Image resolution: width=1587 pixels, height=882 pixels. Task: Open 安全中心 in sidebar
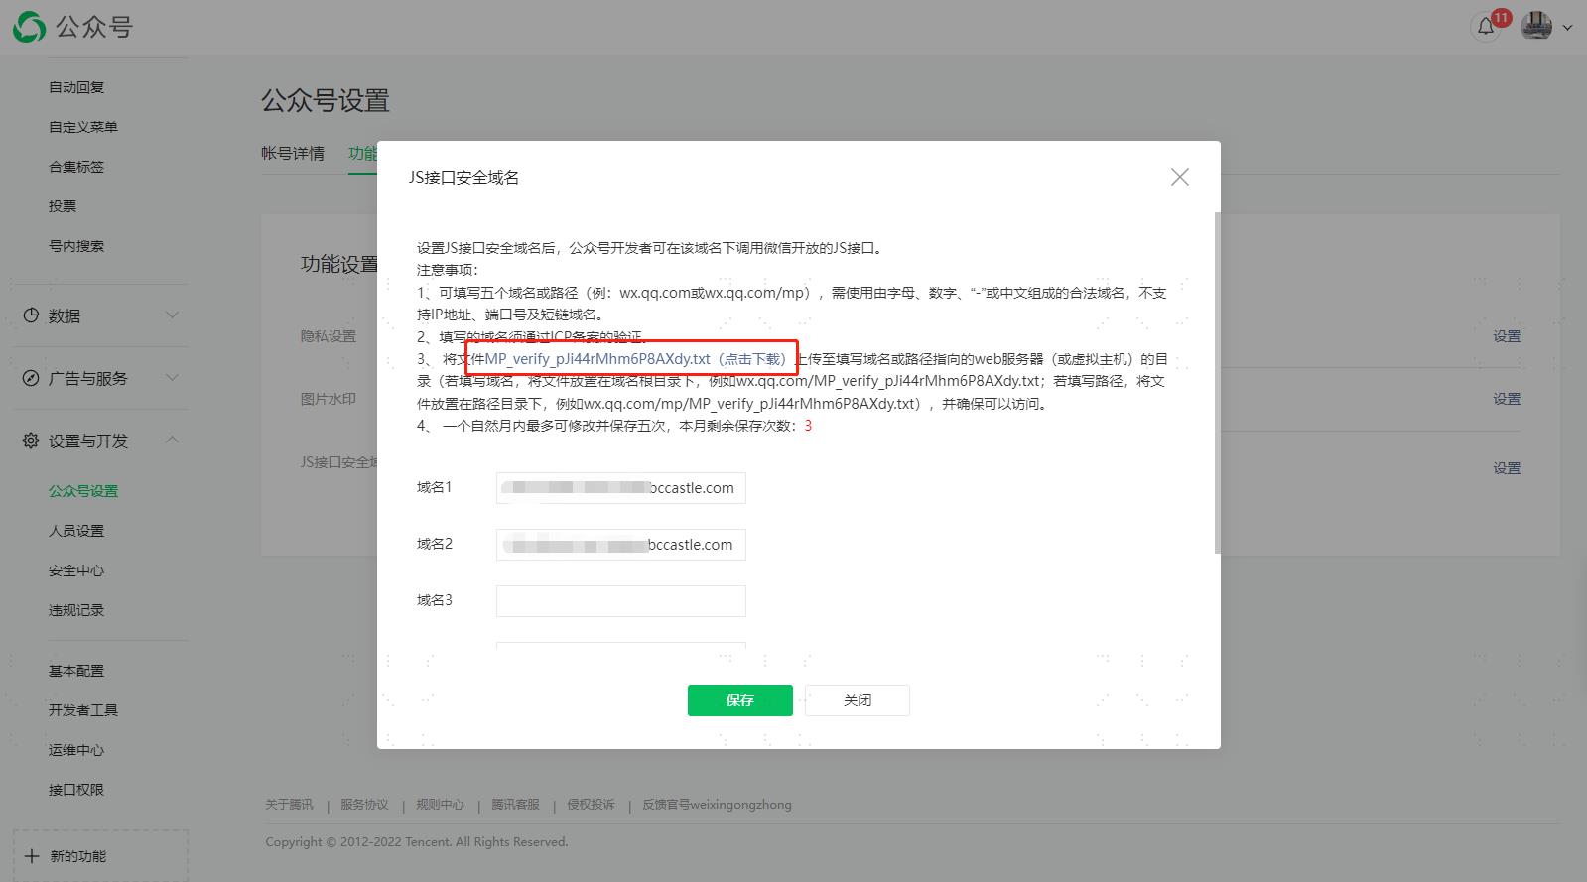point(76,570)
